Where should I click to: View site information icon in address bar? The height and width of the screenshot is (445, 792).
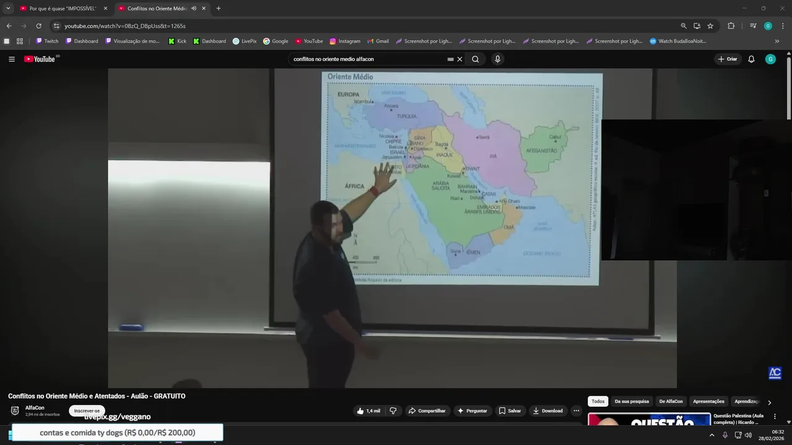(x=56, y=26)
